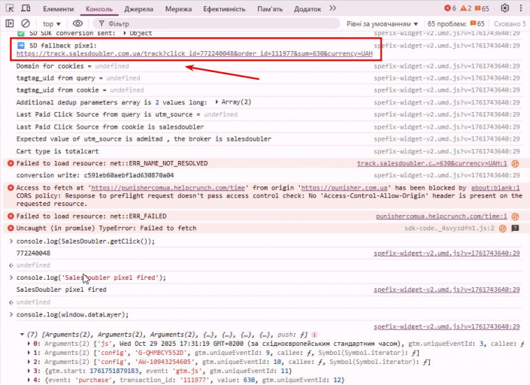Image resolution: width=530 pixels, height=385 pixels.
Task: Open the DevTools three-dot menu
Action: click(520, 8)
